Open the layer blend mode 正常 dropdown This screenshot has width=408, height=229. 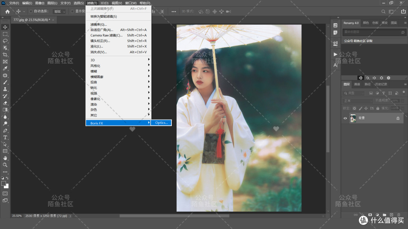tap(357, 101)
